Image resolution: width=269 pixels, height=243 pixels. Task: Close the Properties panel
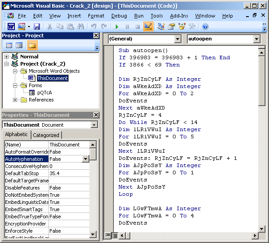(x=96, y=115)
